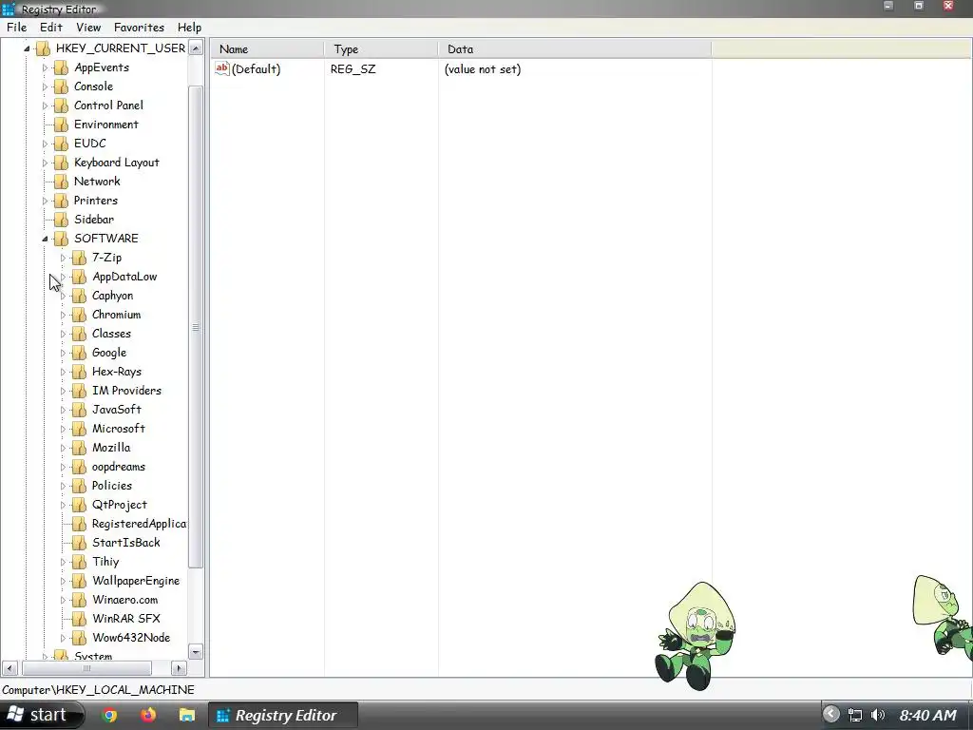Open the volume tray icon

pos(877,715)
